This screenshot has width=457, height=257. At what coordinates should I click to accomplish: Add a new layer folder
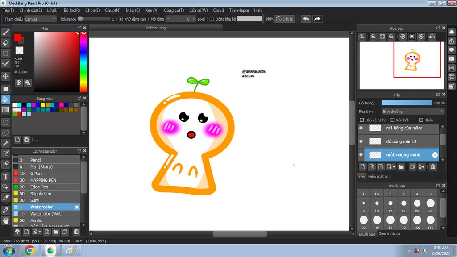click(401, 167)
